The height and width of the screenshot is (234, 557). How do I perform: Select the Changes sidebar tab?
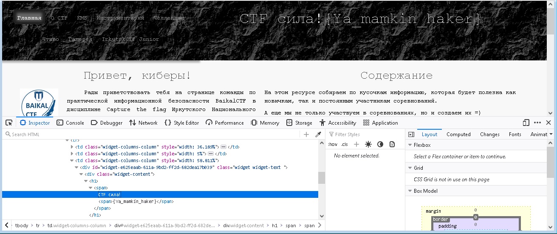point(490,134)
